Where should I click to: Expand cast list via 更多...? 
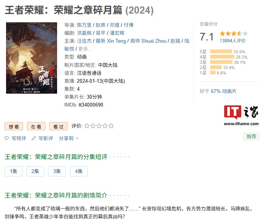coord(85,49)
